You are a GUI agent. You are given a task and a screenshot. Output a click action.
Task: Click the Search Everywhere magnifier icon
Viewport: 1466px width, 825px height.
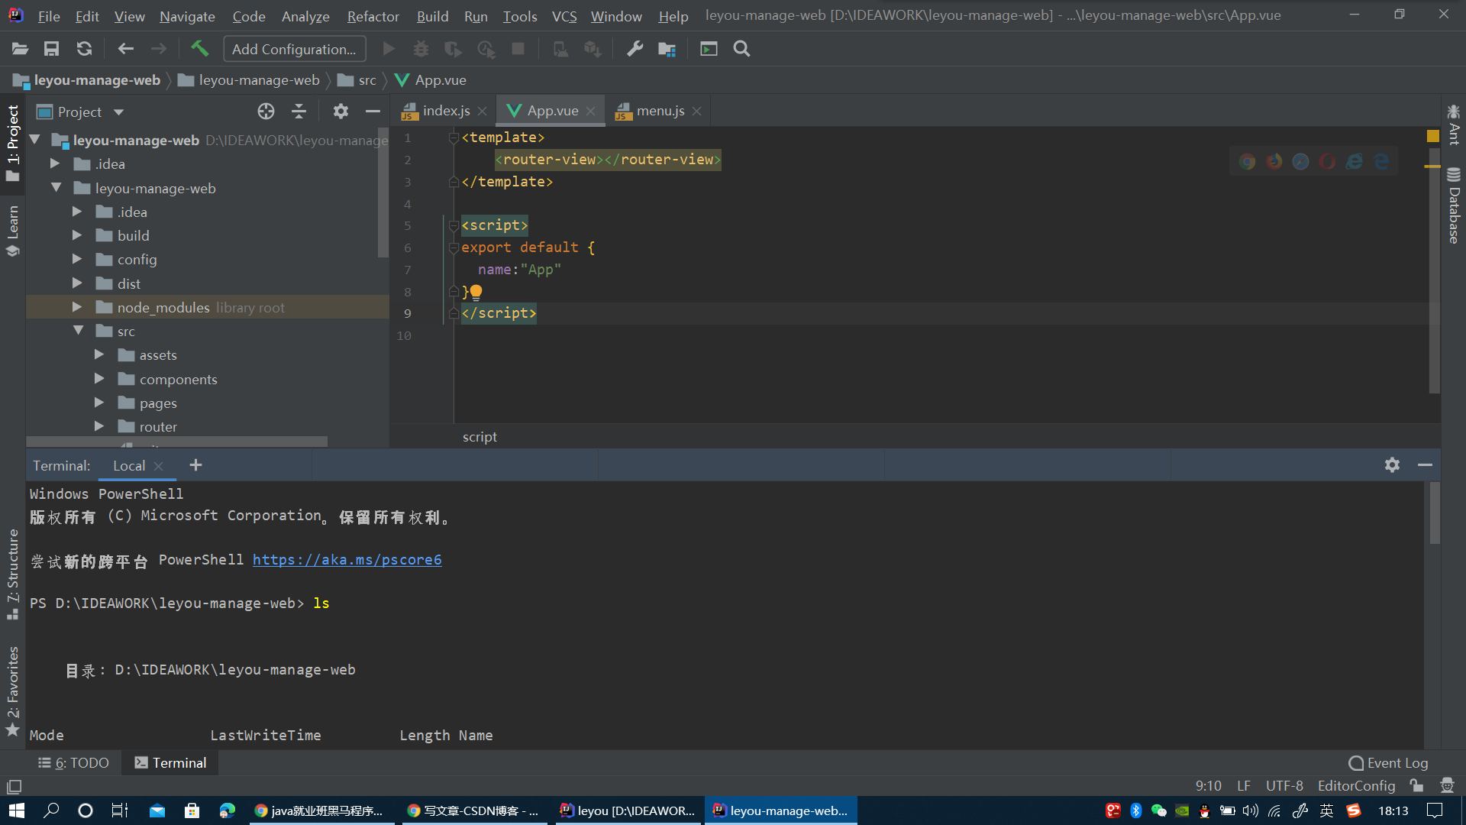741,49
